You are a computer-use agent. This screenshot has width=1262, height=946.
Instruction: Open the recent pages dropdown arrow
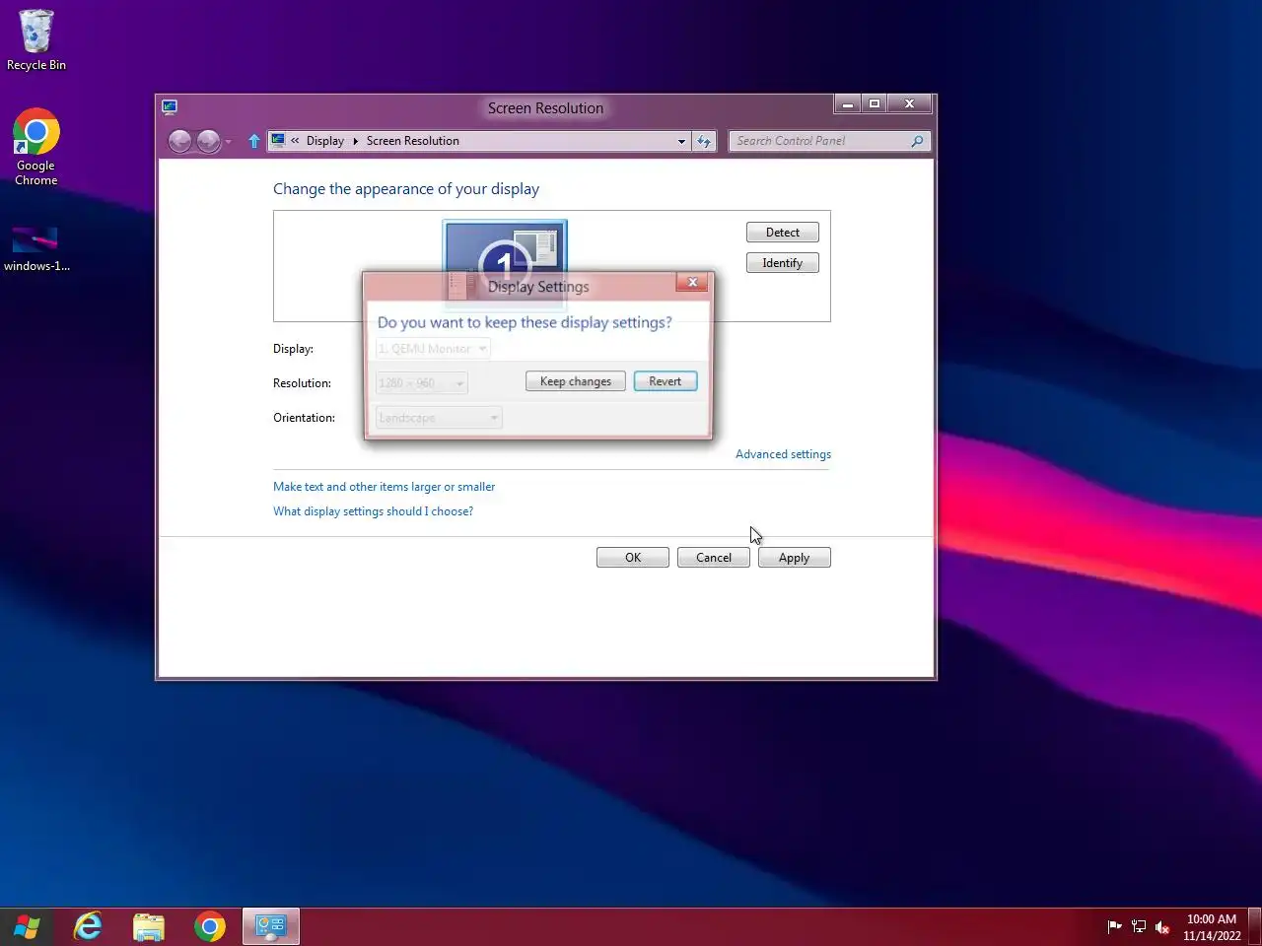[228, 142]
